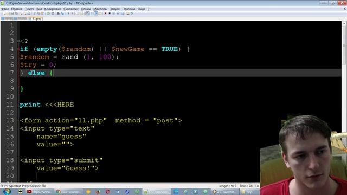Click line number 20 in the margin
Viewport: 347px width, 195px height.
tap(10, 175)
